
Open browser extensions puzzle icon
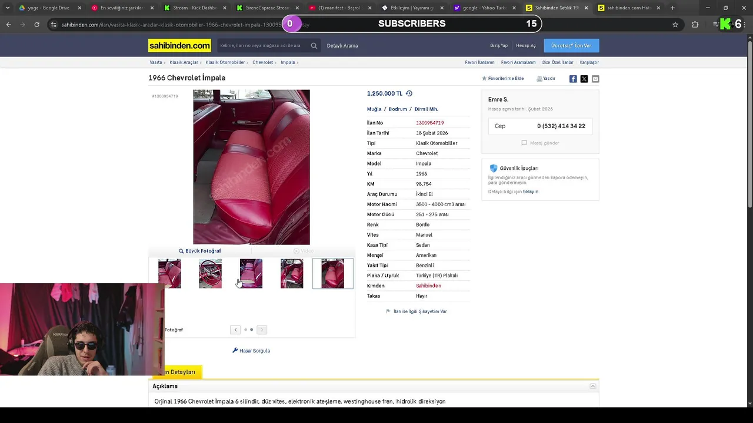click(x=695, y=25)
